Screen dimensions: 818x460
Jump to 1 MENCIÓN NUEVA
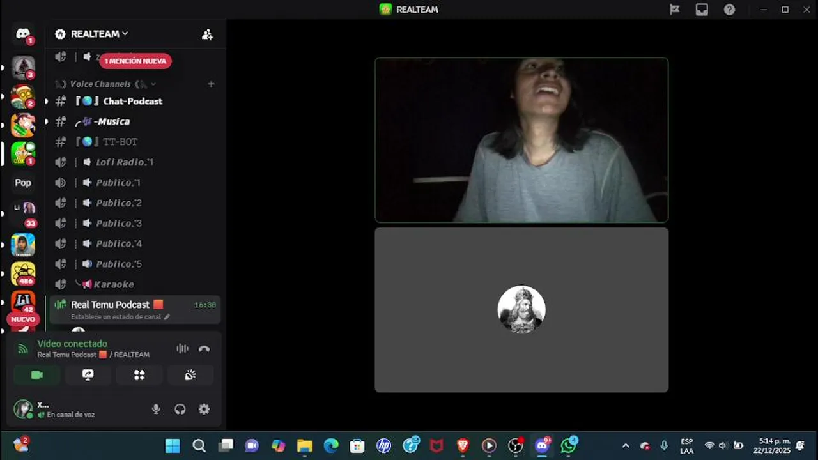coord(135,61)
